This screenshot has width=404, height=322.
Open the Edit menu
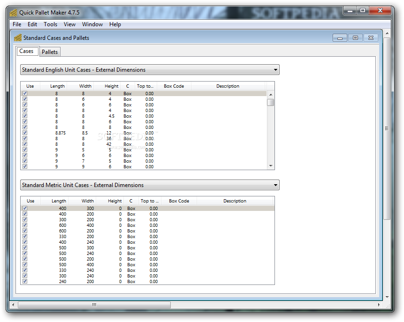click(x=32, y=24)
